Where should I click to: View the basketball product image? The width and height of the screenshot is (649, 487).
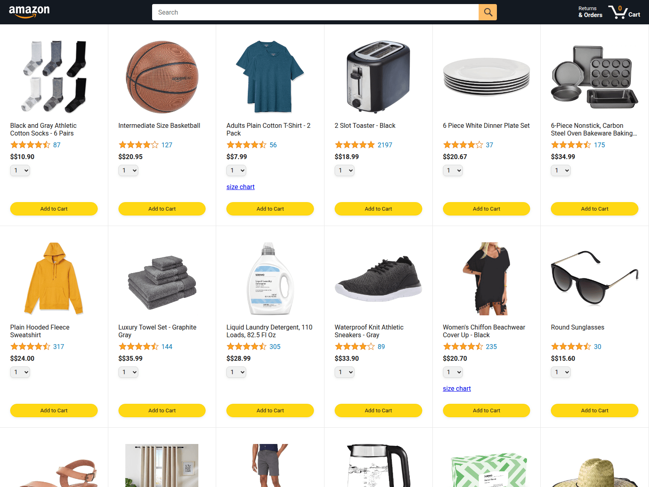click(162, 77)
